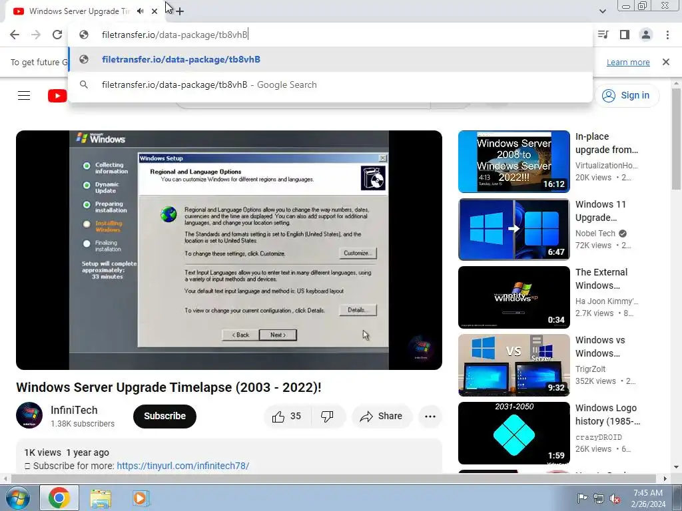Click the TrigrZolt channel name

tap(590, 369)
